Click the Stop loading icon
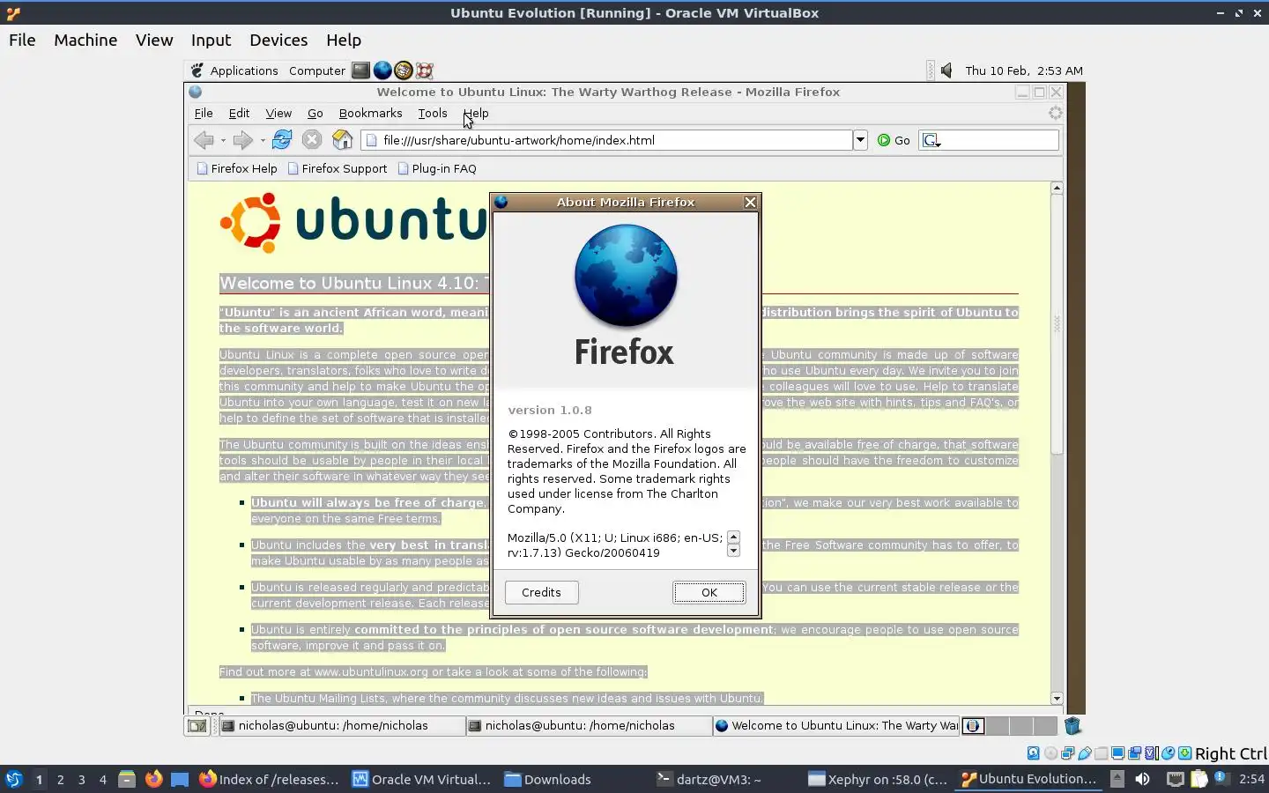This screenshot has height=793, width=1269. click(x=312, y=139)
